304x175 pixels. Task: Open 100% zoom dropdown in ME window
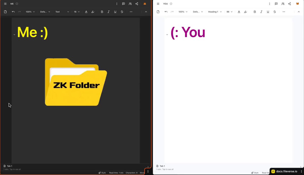[30, 12]
